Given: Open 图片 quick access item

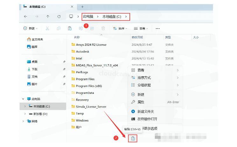Looking at the screenshot, I should 32,84.
